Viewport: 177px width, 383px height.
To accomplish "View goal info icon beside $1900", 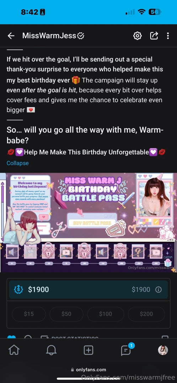I will (x=159, y=289).
